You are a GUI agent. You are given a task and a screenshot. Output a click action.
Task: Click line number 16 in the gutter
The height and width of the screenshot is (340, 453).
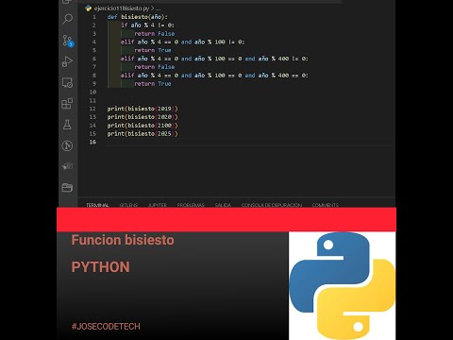coord(92,142)
